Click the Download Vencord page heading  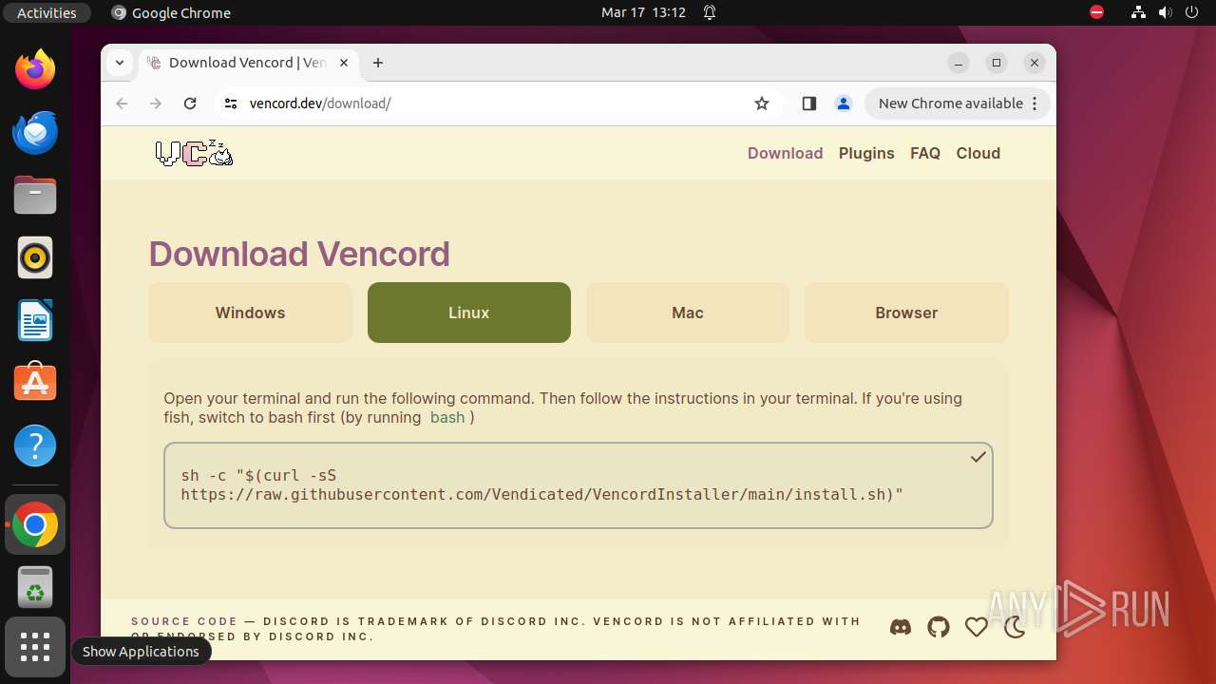click(299, 254)
